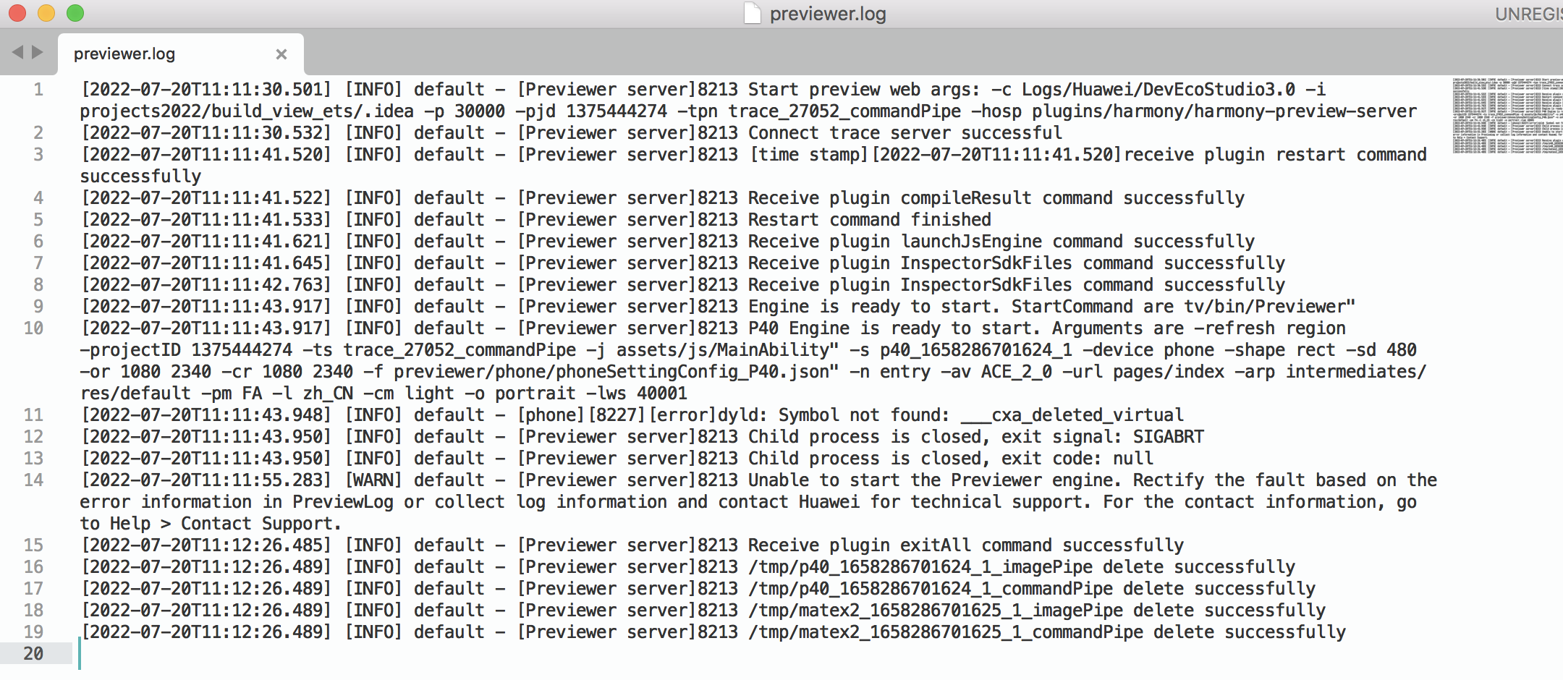Click the minimap preview on the right
This screenshot has width=1563, height=680.
1507,116
